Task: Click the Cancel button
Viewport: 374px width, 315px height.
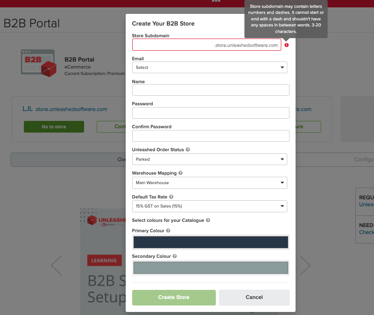Action: point(254,297)
